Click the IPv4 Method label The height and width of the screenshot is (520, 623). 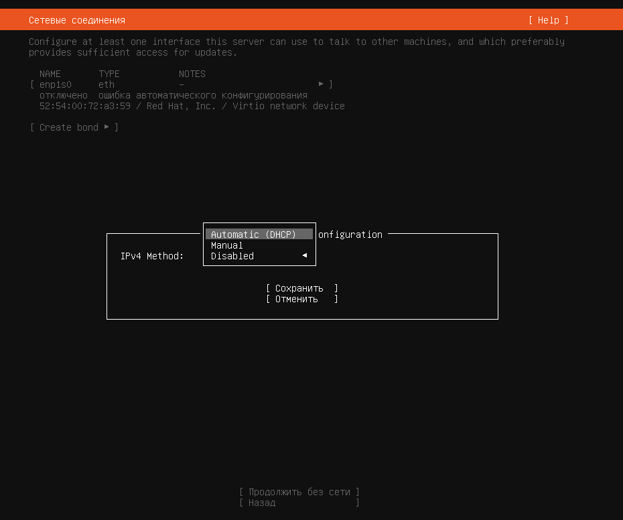pyautogui.click(x=152, y=256)
